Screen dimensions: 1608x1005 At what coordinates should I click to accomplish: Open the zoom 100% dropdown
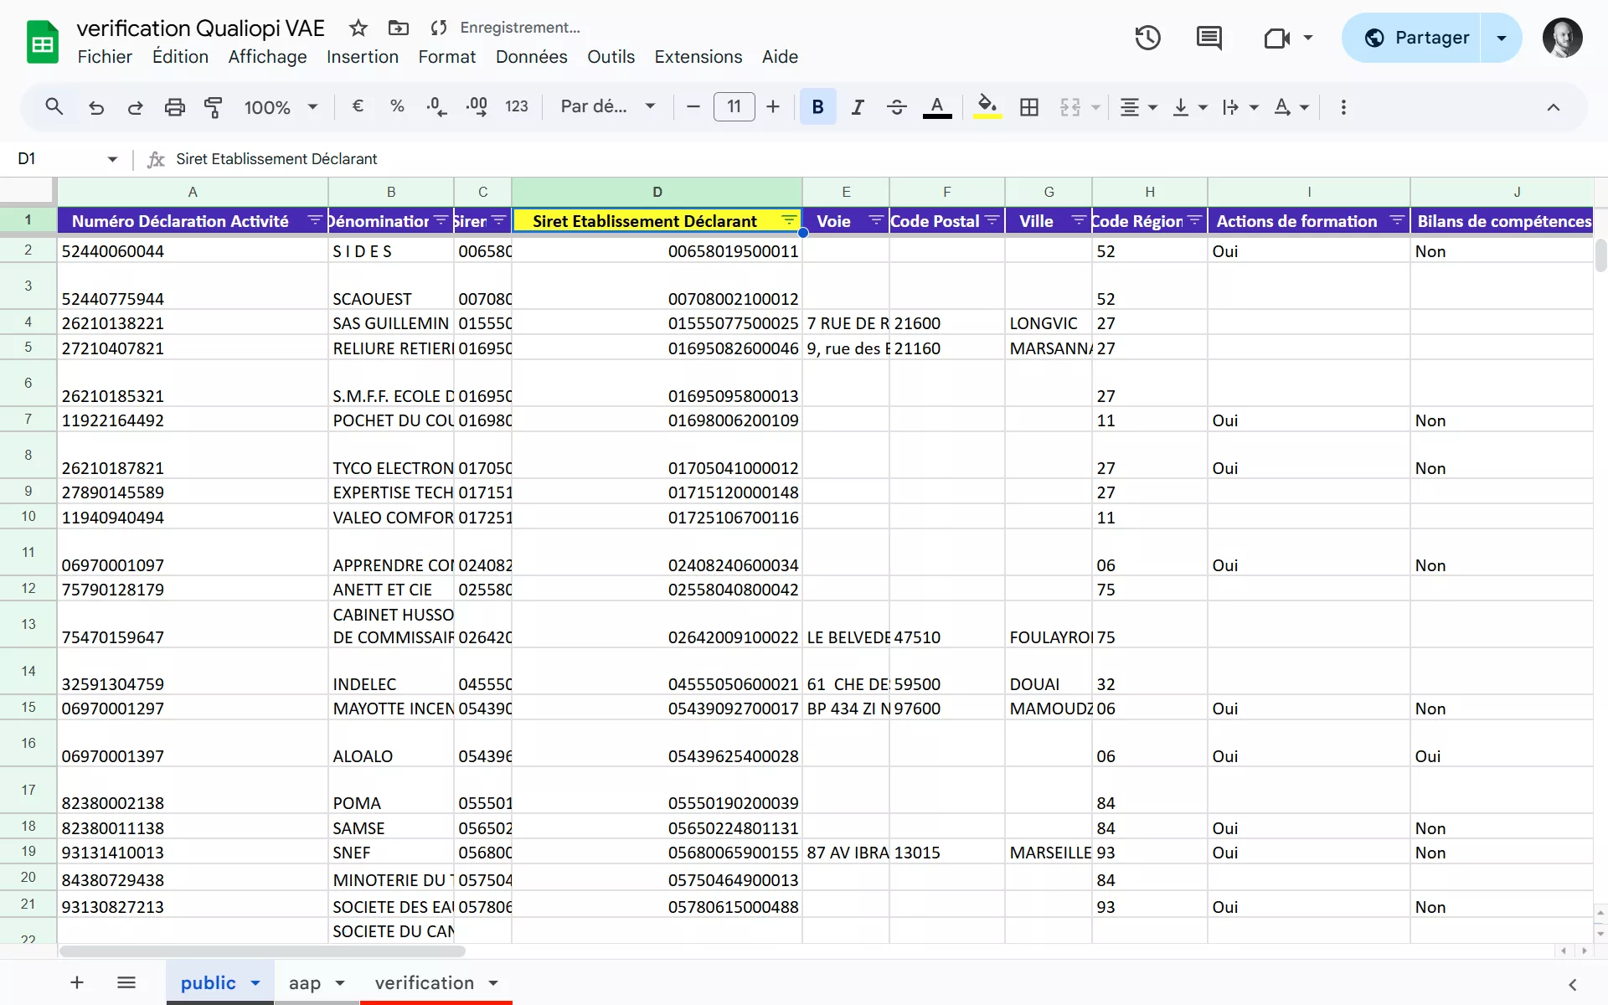click(x=281, y=107)
